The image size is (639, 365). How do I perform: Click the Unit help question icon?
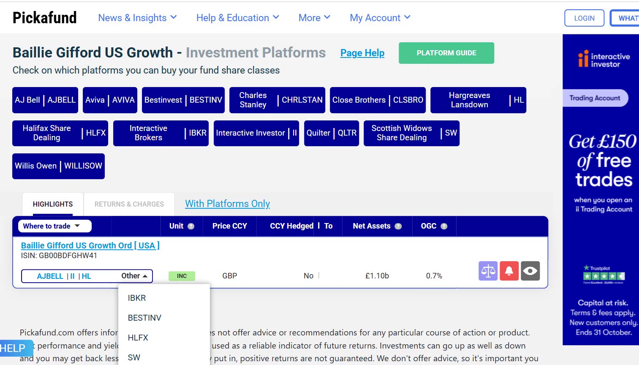[191, 226]
